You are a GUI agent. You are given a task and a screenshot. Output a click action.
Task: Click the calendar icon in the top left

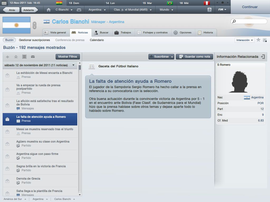tap(4, 3)
